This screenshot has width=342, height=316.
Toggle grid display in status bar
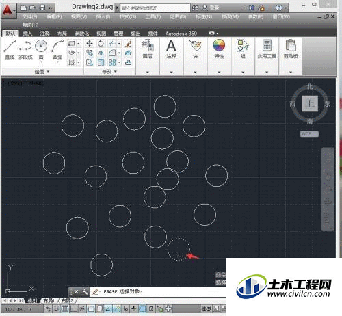click(x=65, y=309)
